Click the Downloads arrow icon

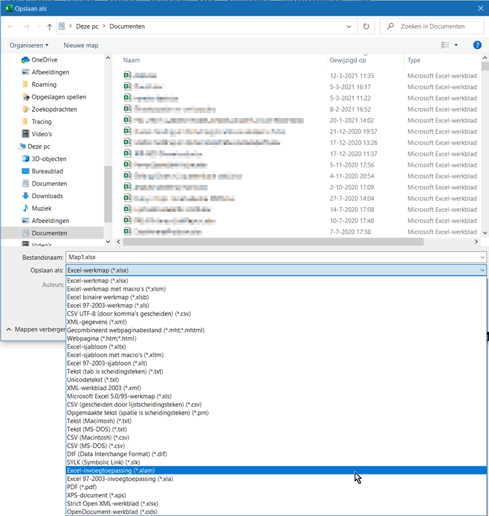click(x=26, y=196)
